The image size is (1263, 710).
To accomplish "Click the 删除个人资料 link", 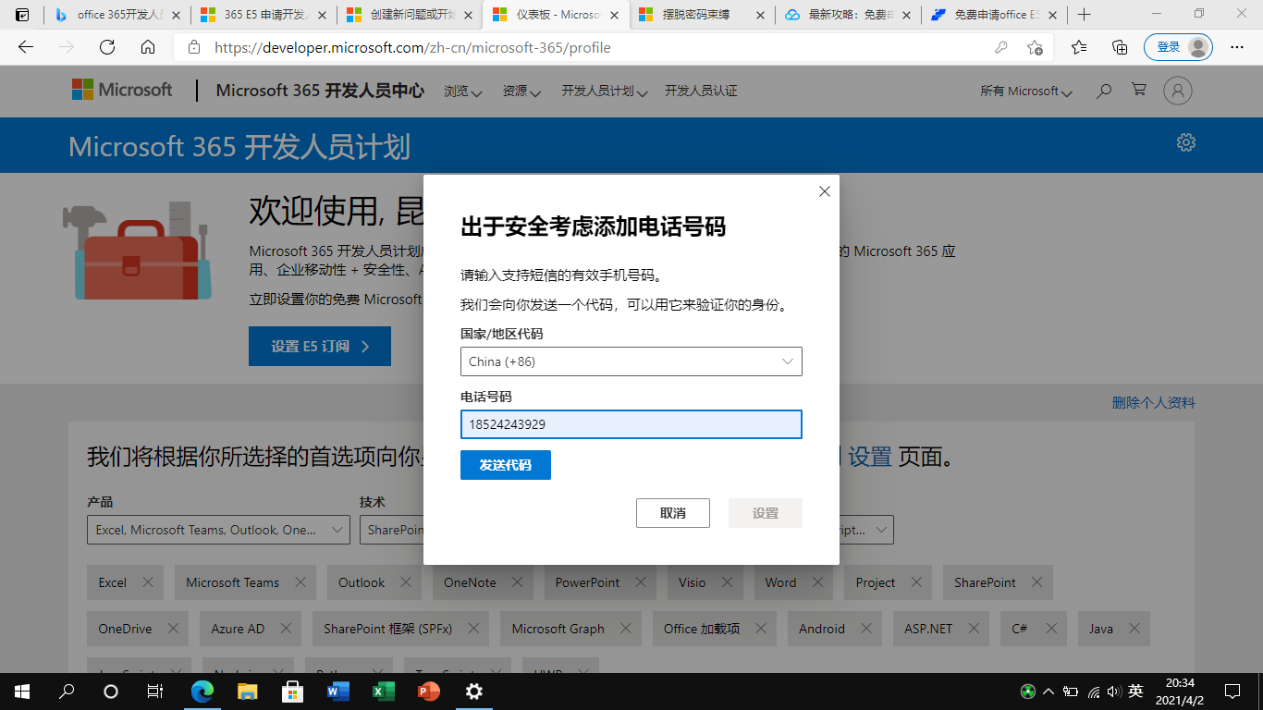I will [1153, 403].
